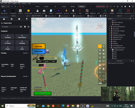
Task: Open the AI Assistant plugin
Action: click(13, 12)
